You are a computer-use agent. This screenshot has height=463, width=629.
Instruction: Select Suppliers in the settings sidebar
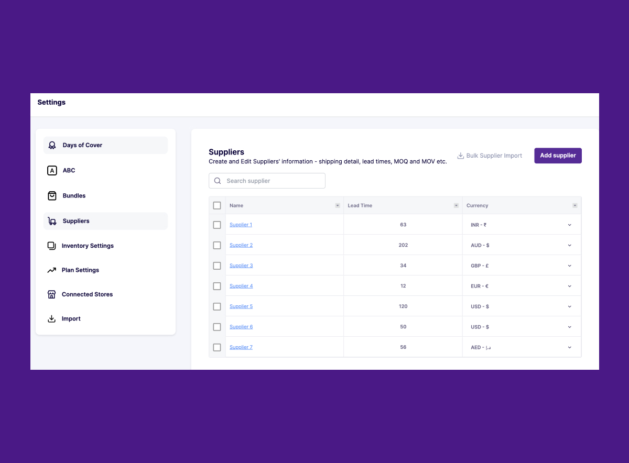click(x=105, y=221)
